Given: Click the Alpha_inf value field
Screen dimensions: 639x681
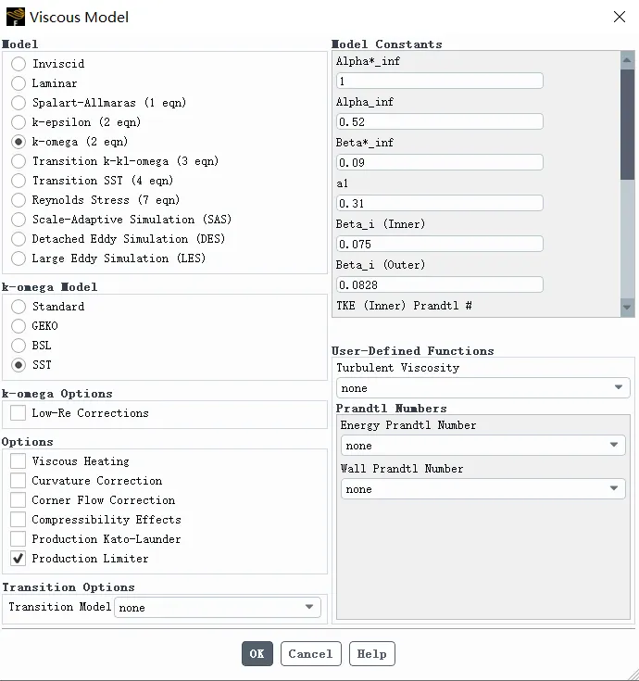Looking at the screenshot, I should 439,121.
